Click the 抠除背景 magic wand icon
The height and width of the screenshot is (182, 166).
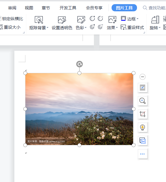[x=39, y=20]
